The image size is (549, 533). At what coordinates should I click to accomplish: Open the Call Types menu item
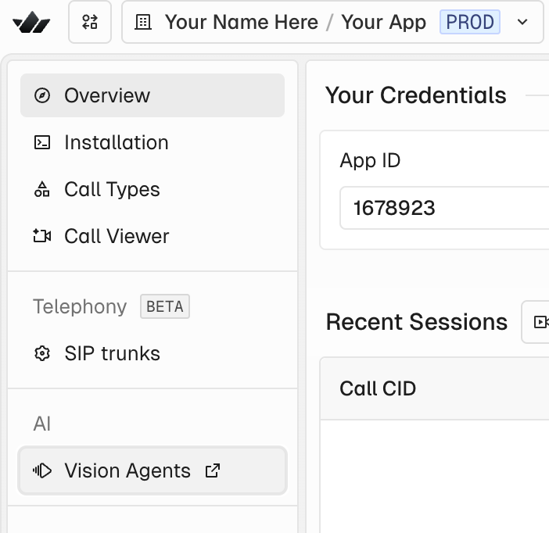click(152, 189)
